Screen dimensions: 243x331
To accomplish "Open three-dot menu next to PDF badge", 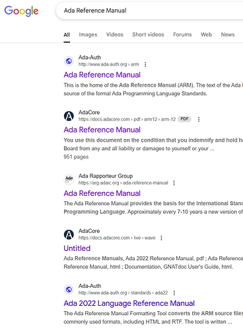I will coord(199,119).
